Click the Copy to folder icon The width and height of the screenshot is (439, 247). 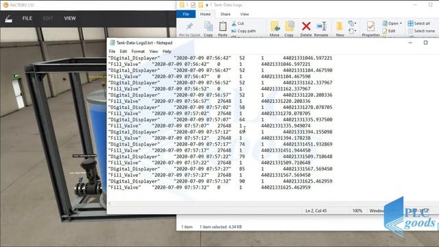[289, 27]
